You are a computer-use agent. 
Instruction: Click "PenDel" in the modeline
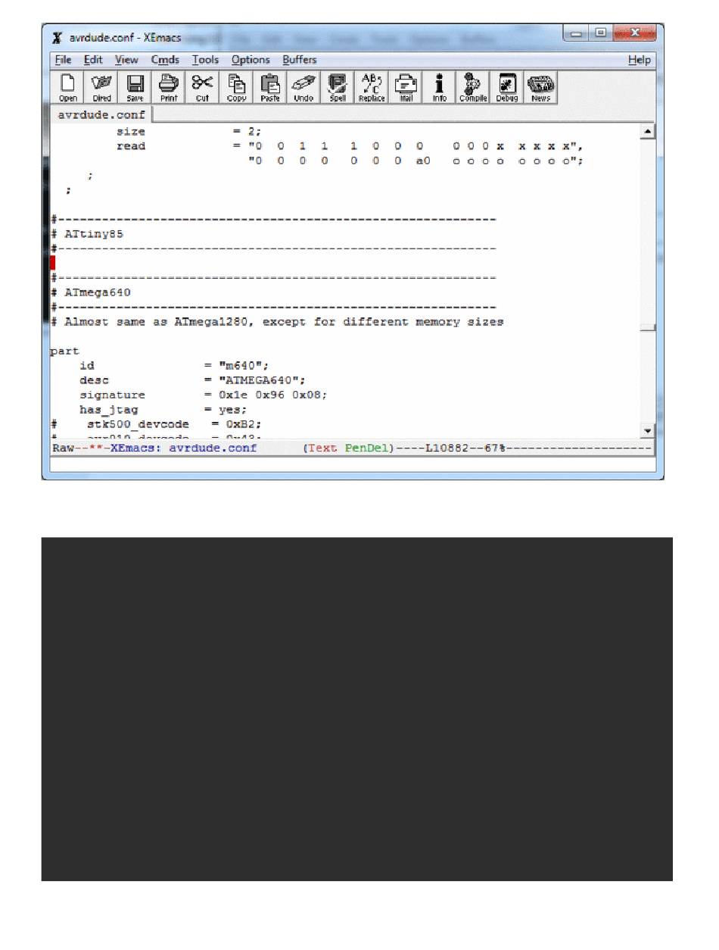pyautogui.click(x=367, y=448)
